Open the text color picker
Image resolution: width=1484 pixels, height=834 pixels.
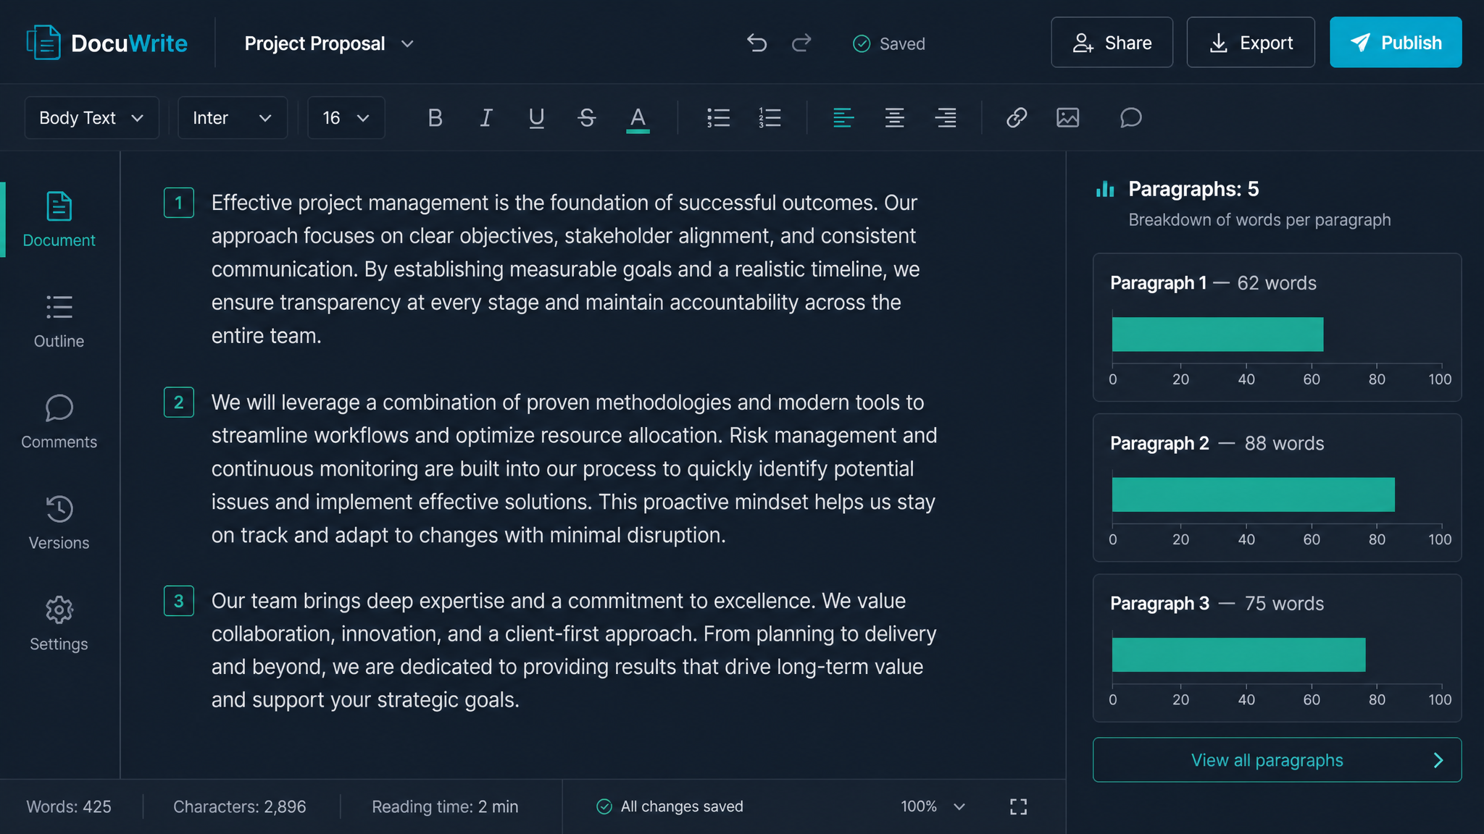click(638, 119)
